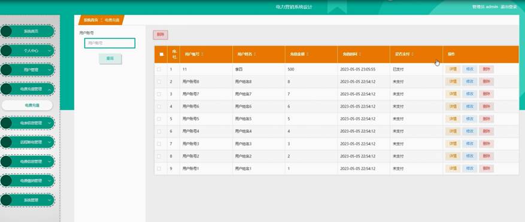
Task: Click 修改 for row 用户账号2
Action: tap(469, 156)
